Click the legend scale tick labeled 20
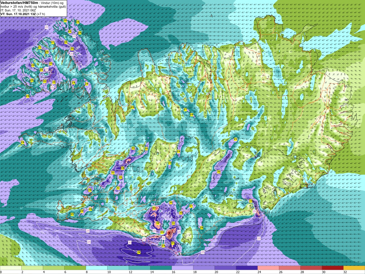The width and height of the screenshot is (365, 274). point(216,272)
